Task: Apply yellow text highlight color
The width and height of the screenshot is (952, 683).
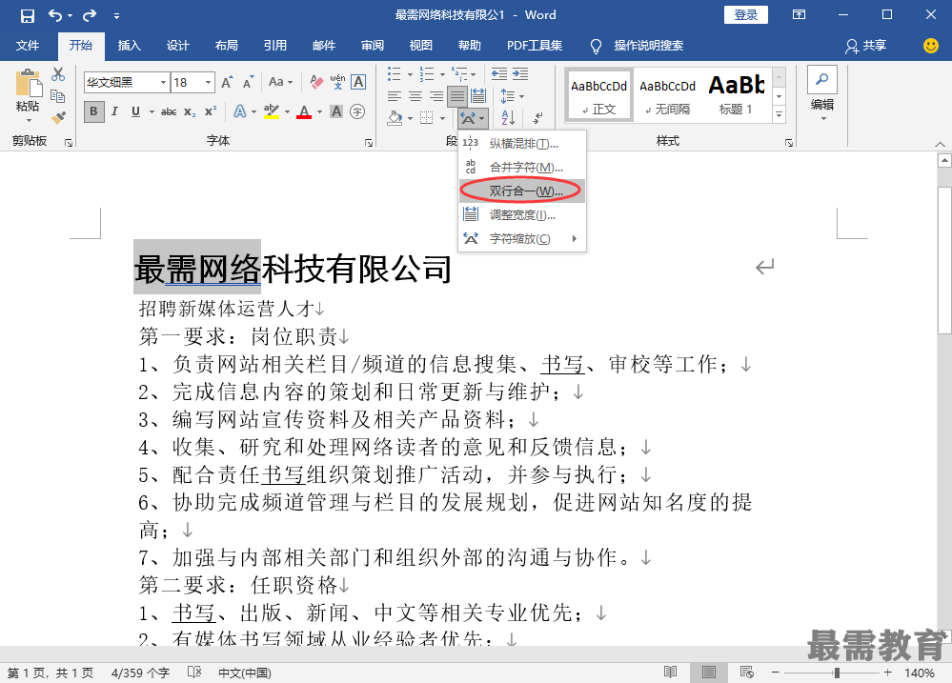Action: click(272, 111)
